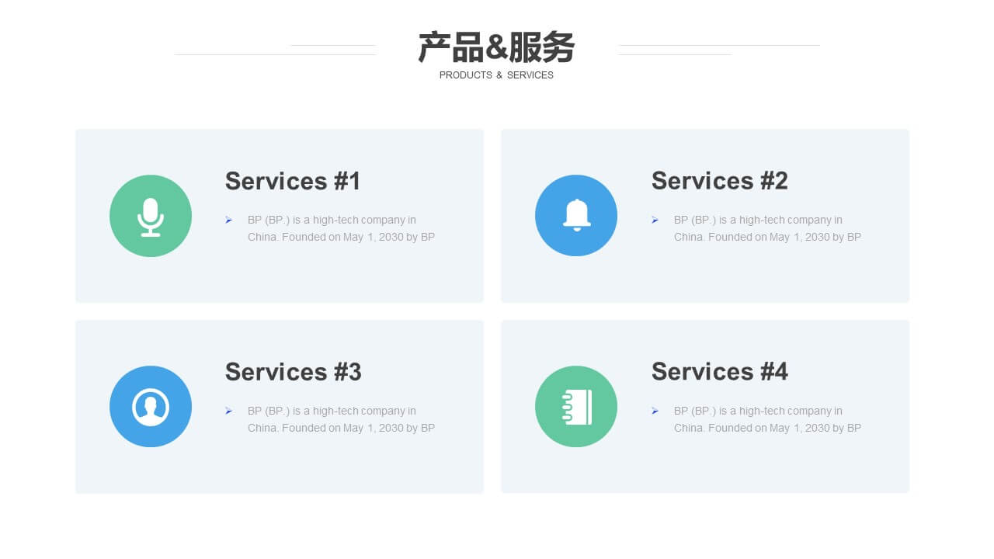Click the arrow bullet in Services #3

(229, 411)
